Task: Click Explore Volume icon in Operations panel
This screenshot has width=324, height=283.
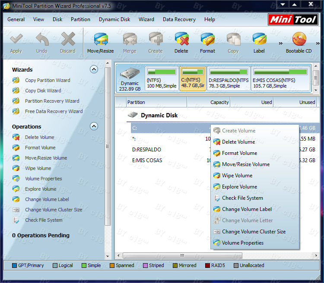Action: click(x=16, y=189)
